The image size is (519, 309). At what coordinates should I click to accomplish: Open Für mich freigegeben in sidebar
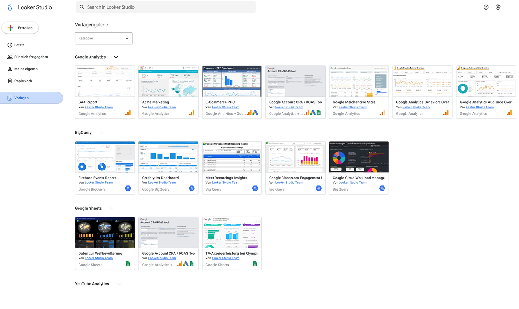click(31, 57)
